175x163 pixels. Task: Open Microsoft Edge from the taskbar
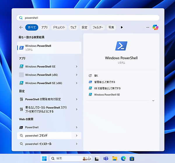[x=123, y=158]
